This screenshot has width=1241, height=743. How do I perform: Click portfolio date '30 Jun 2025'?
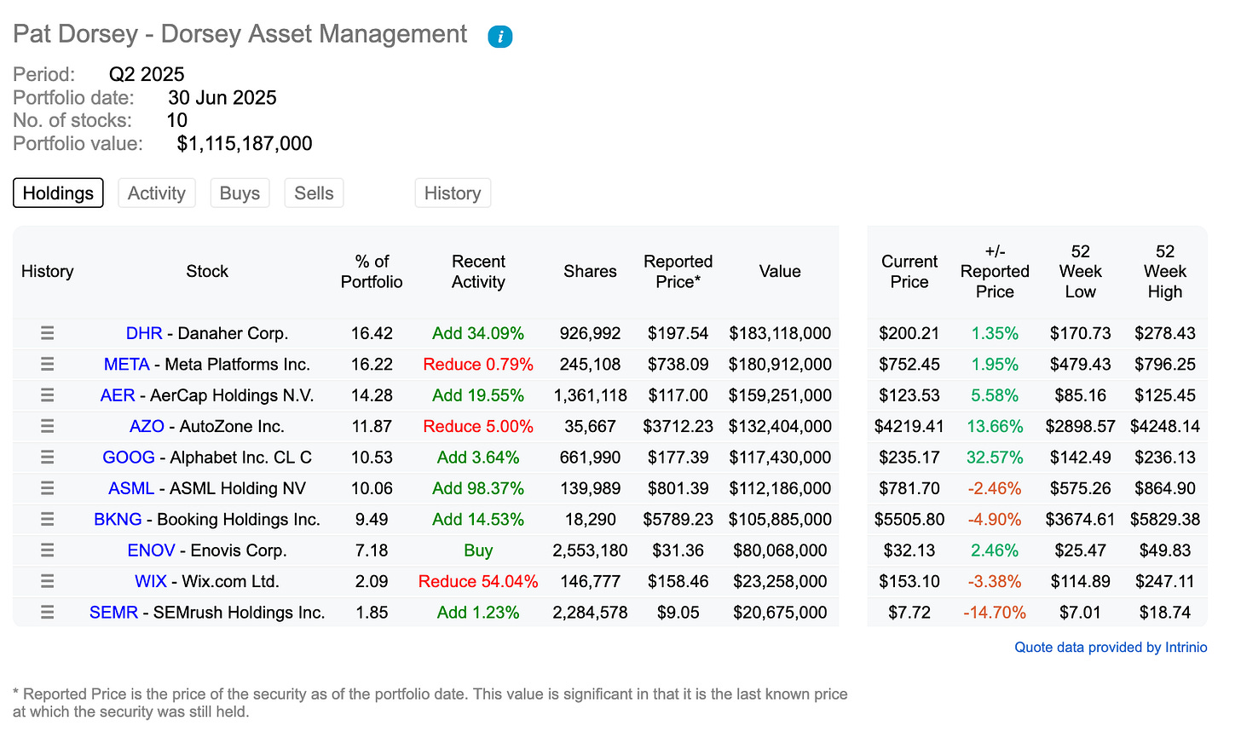(222, 97)
